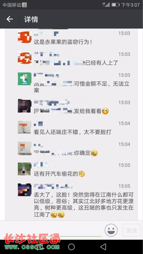
Task: Select the comment 这是赤果果的盗窃行为！
Action: coord(63,42)
